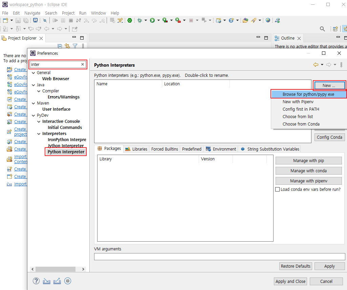
Task: Open the Navigate menu
Action: pos(32,13)
